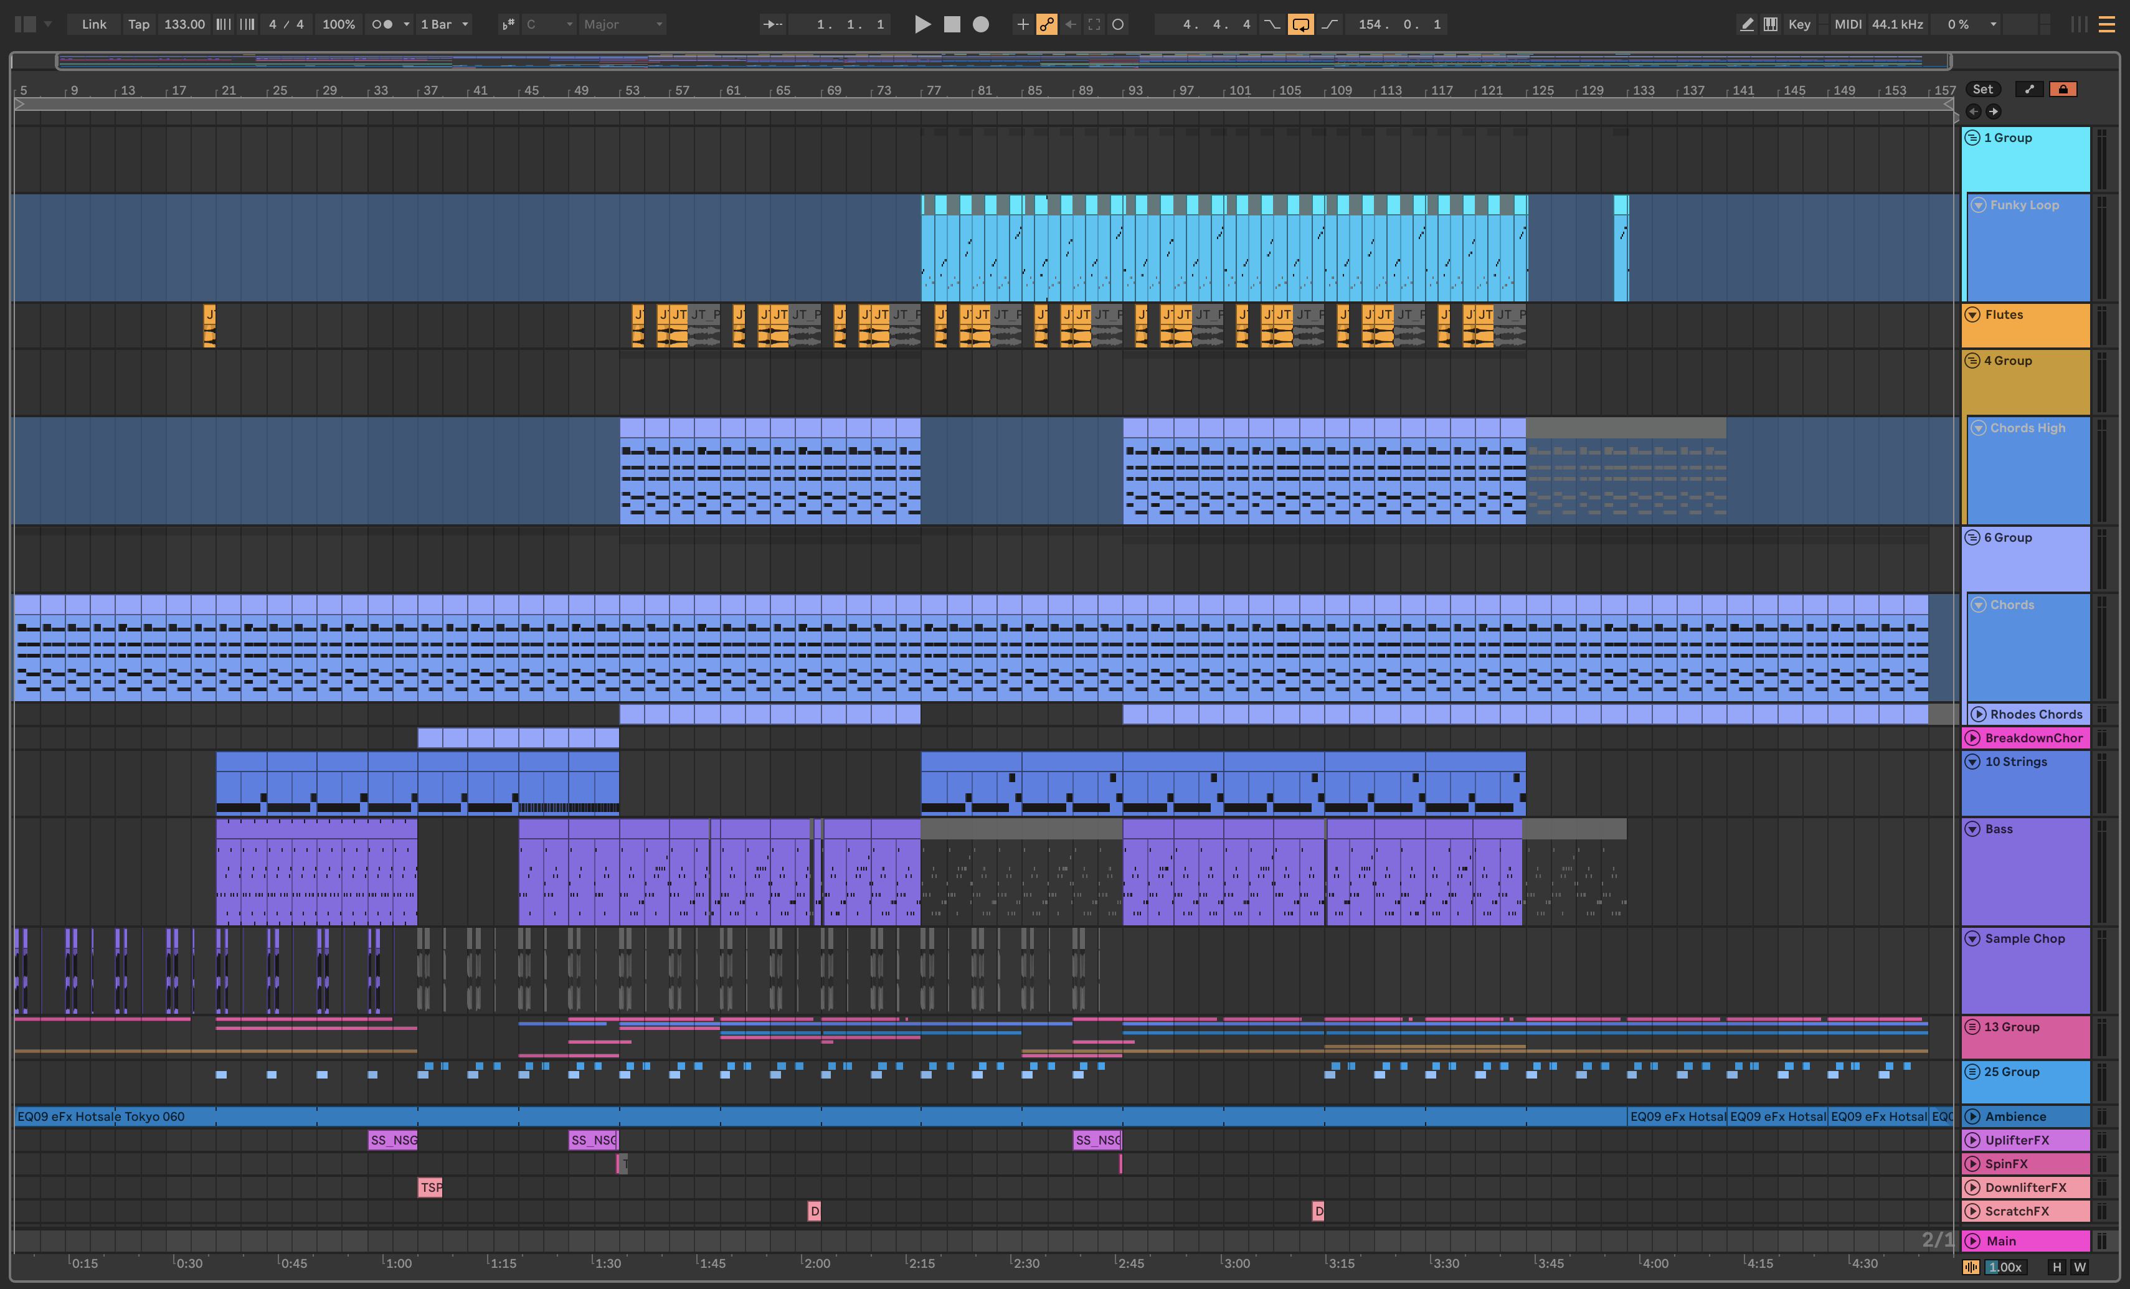This screenshot has height=1289, width=2130.
Task: Open the quantization 1 Bar dropdown
Action: click(x=444, y=24)
